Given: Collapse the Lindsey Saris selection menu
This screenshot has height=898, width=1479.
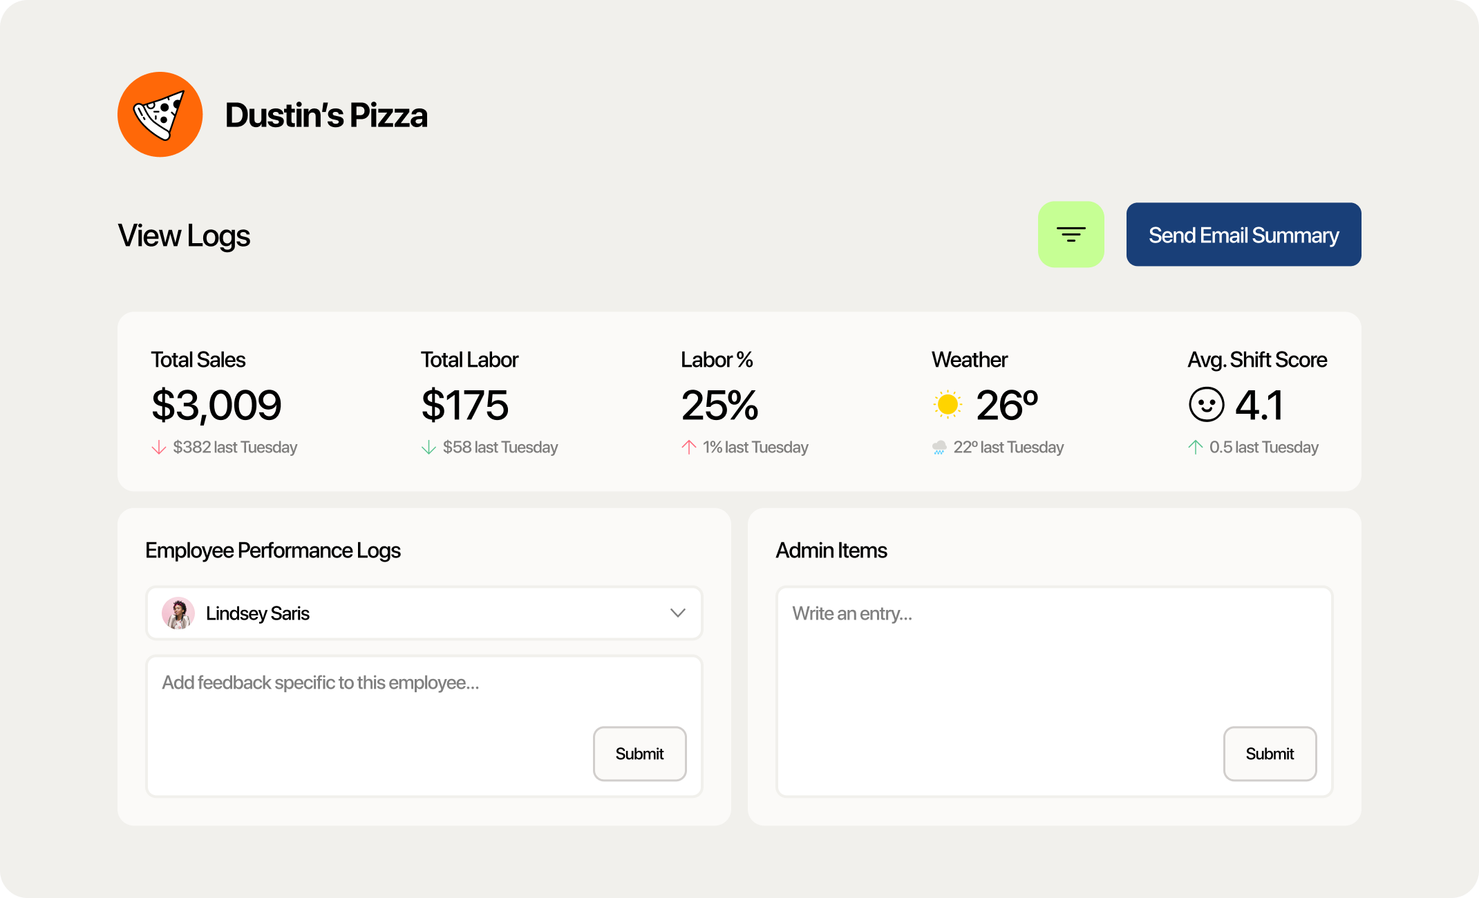Looking at the screenshot, I should coord(678,613).
